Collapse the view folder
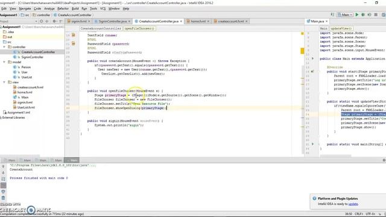This screenshot has height=217, width=386. (4, 82)
